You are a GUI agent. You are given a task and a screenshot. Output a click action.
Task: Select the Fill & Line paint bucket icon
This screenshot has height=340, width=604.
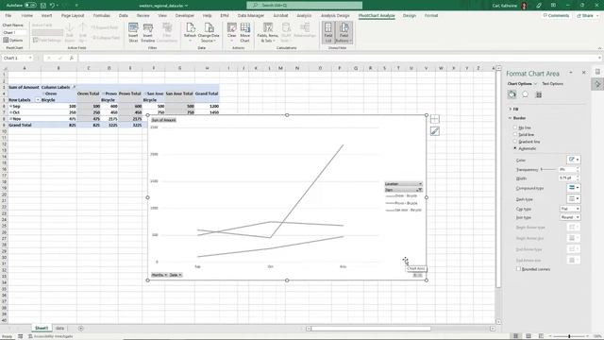click(x=512, y=94)
